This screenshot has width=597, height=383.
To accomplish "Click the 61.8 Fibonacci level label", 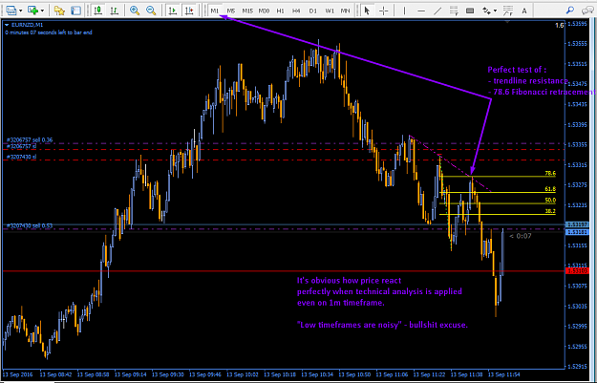I will coord(550,189).
